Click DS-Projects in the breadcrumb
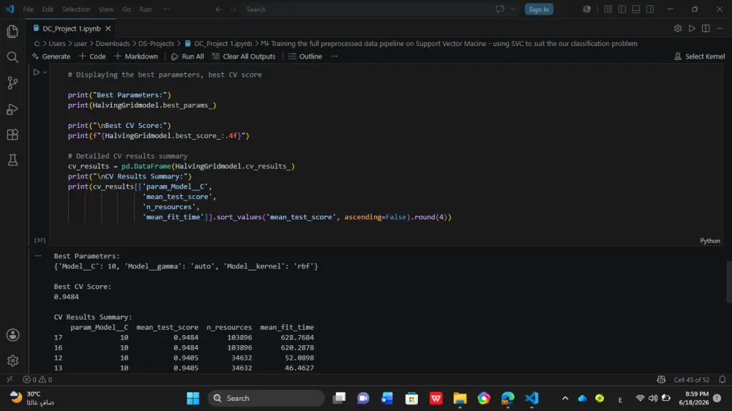The height and width of the screenshot is (411, 732). pos(156,43)
